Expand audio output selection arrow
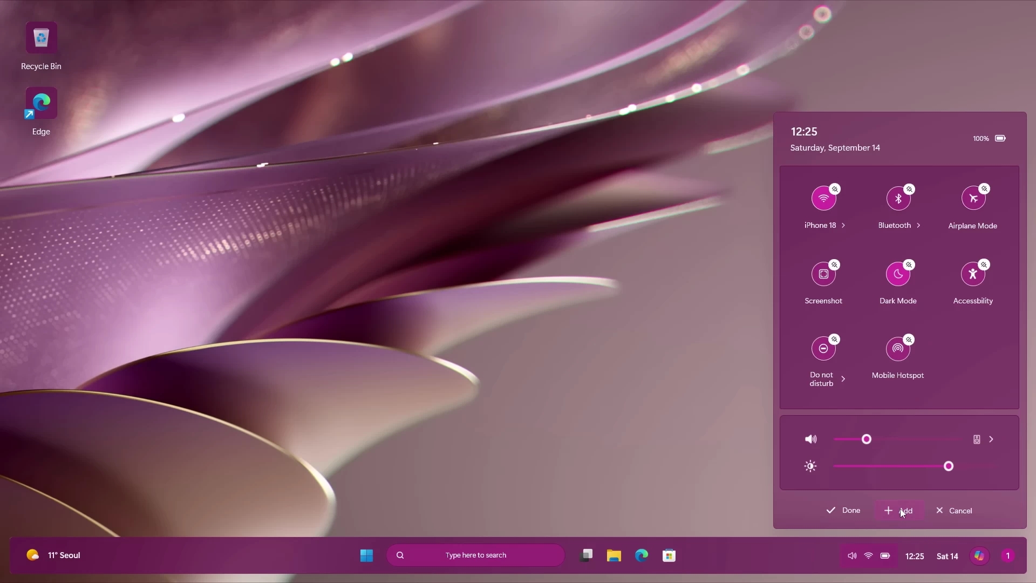 click(x=992, y=439)
